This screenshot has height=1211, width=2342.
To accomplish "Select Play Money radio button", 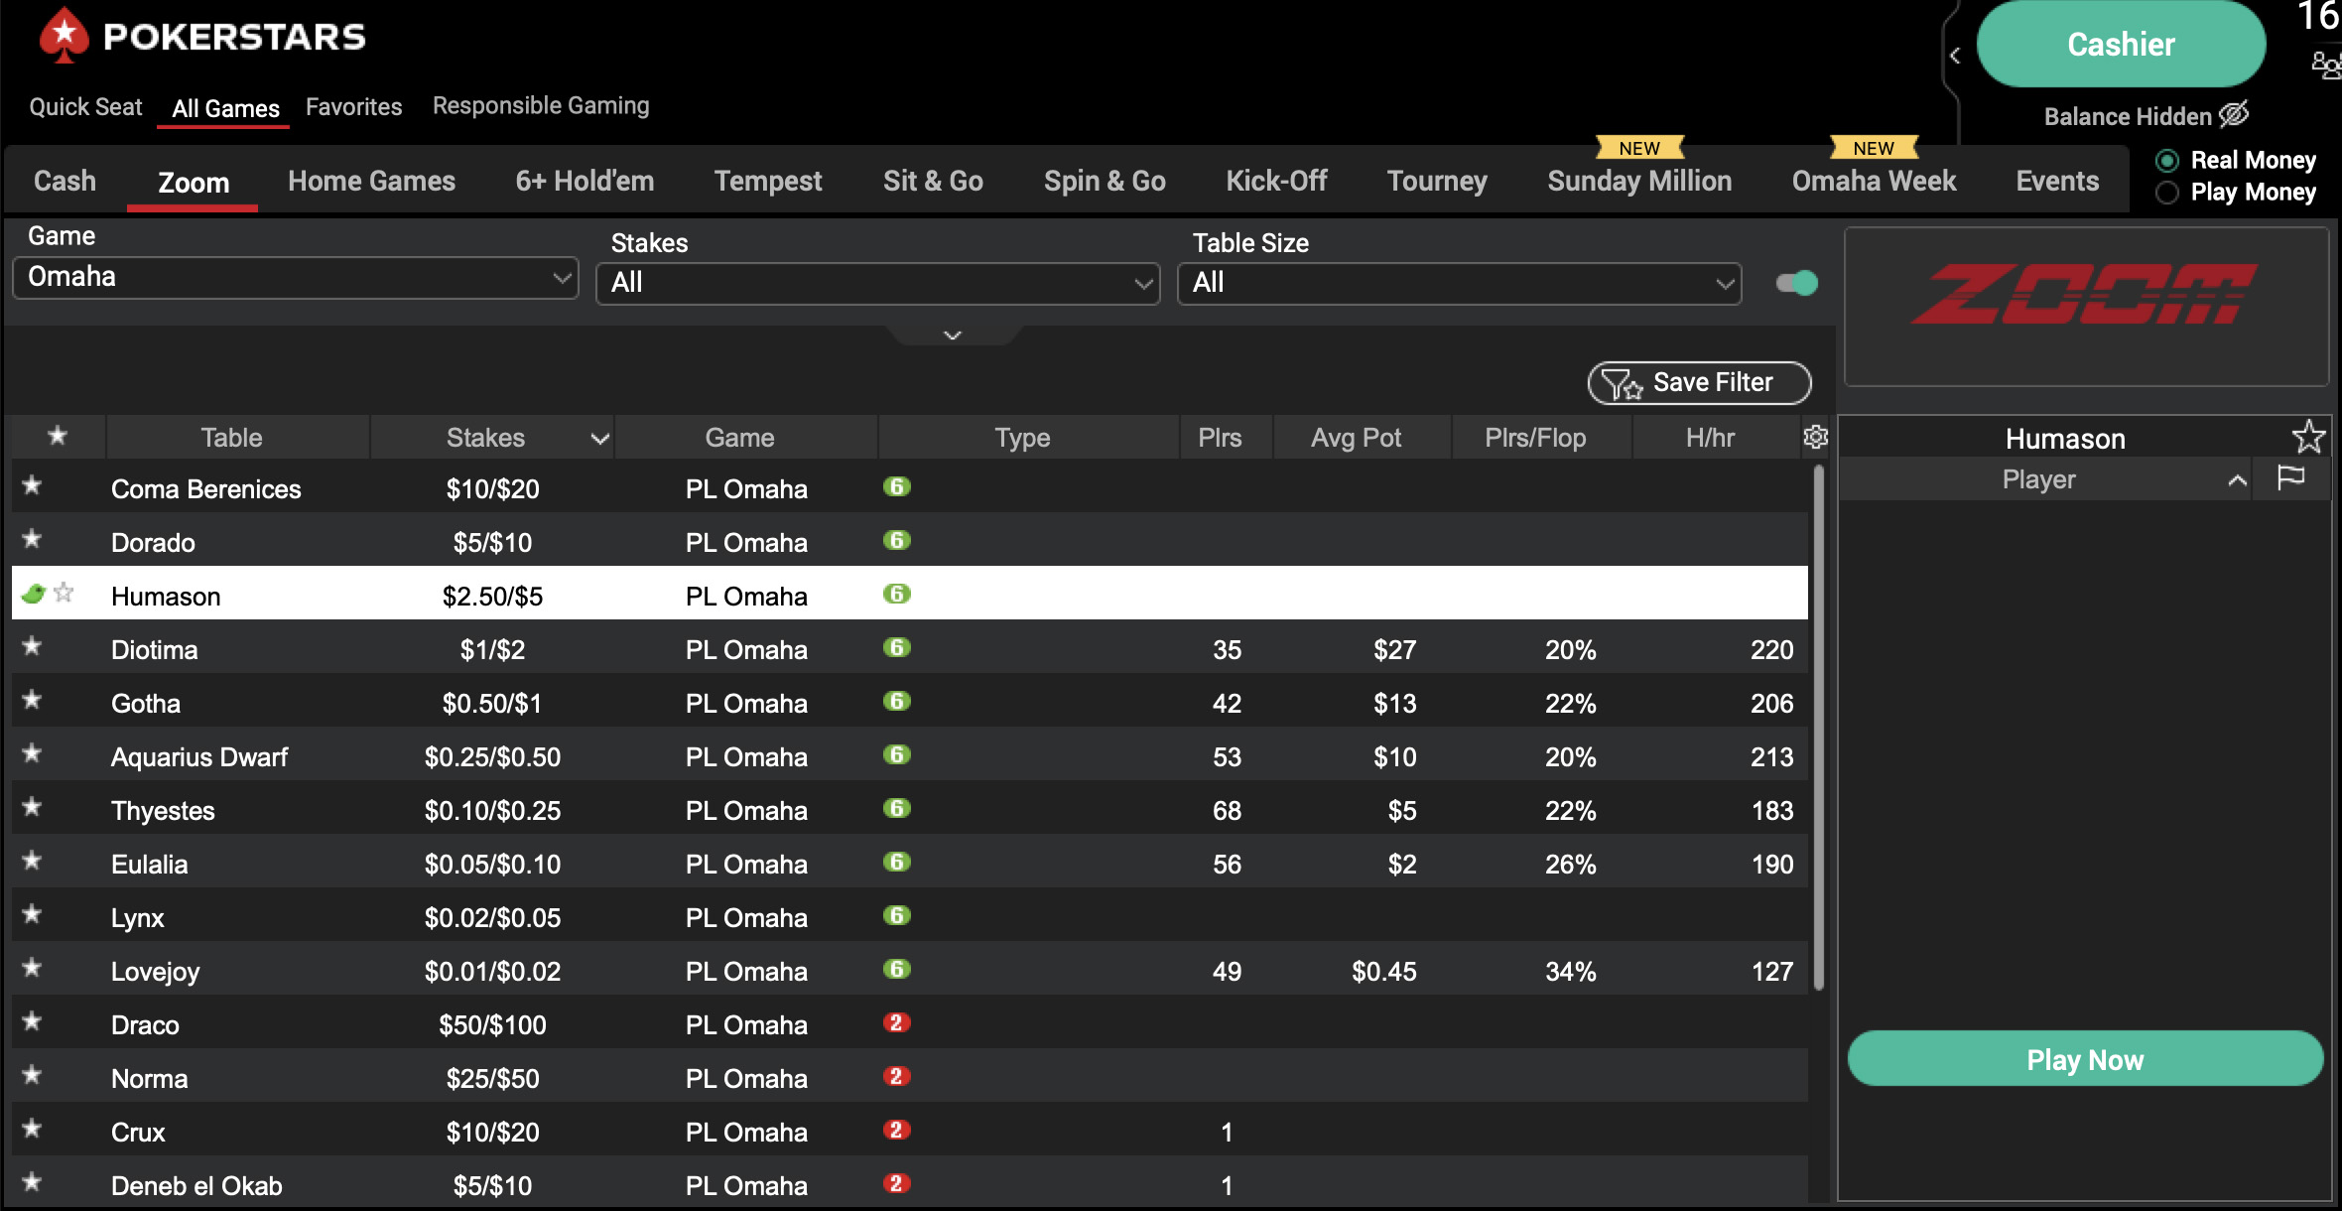I will click(2167, 193).
